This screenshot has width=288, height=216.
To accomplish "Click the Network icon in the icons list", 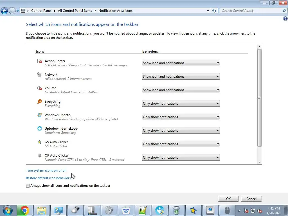I will click(39, 75).
